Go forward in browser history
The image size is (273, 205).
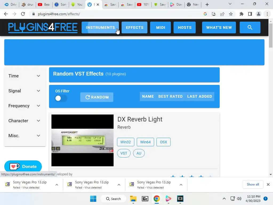coord(14,14)
